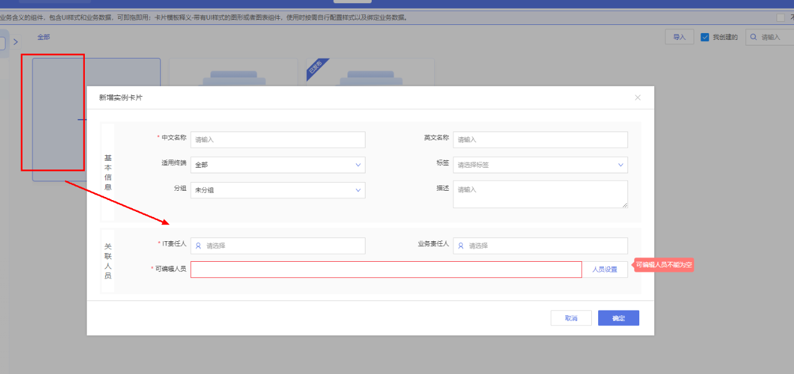
Task: Click the search magnifier icon in top bar
Action: [753, 37]
